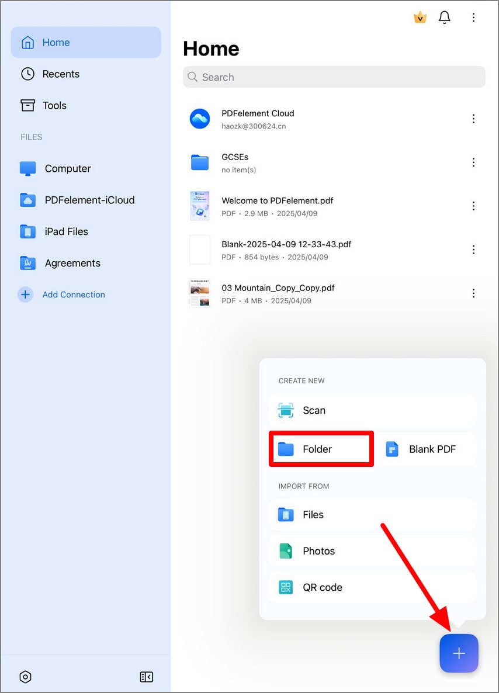Click the Computer monitor icon
Viewport: 499px width, 693px height.
click(28, 168)
